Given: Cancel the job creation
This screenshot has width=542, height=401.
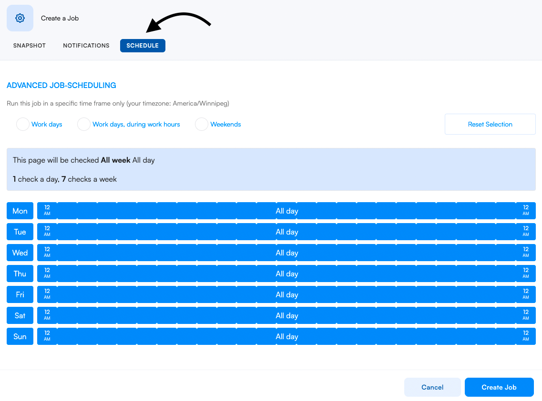Looking at the screenshot, I should [x=432, y=387].
